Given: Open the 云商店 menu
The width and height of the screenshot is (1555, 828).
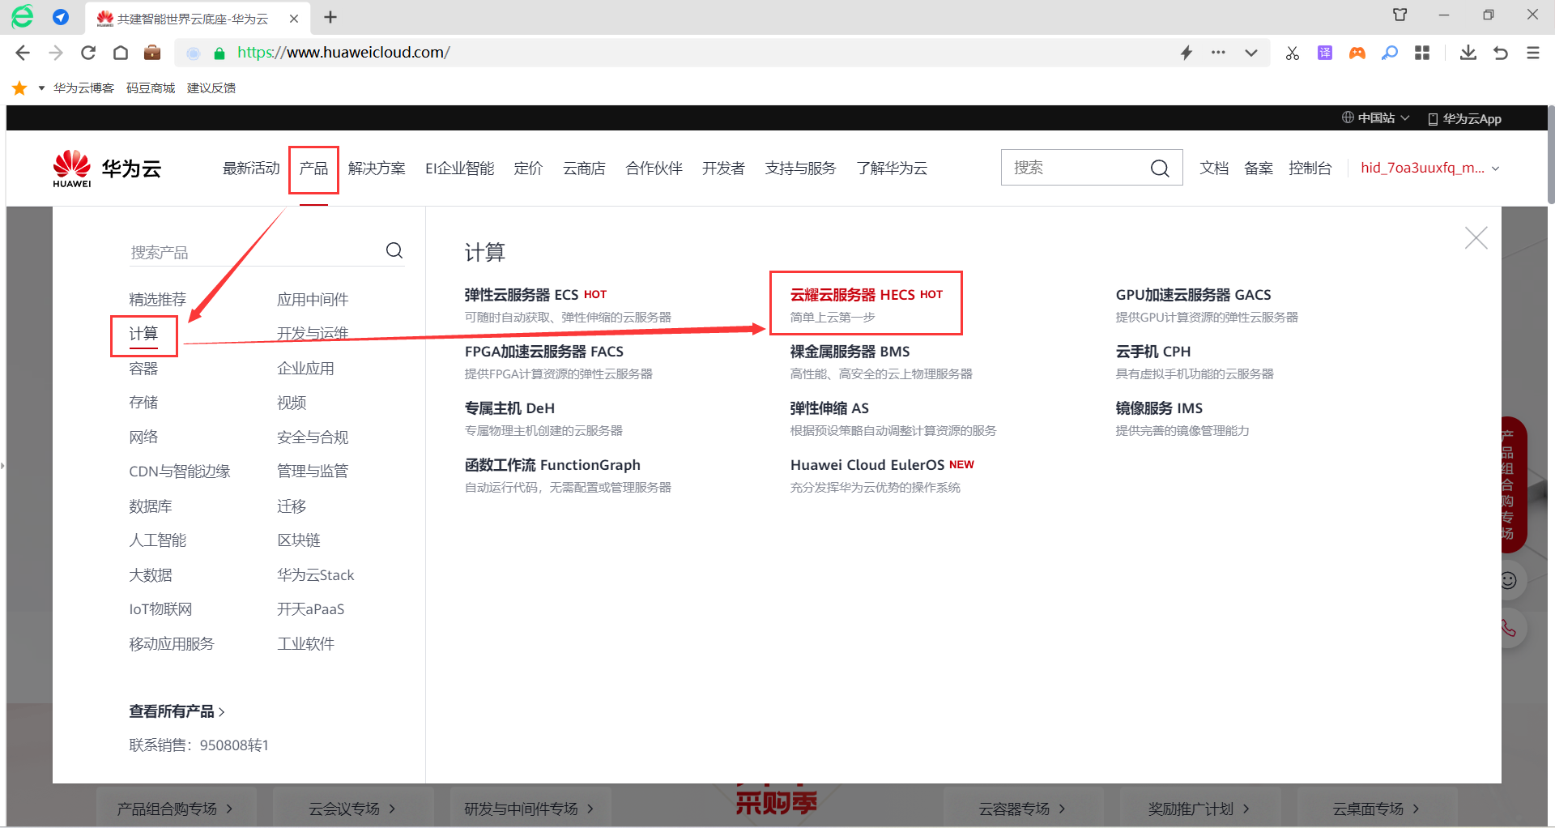Looking at the screenshot, I should click(x=584, y=169).
